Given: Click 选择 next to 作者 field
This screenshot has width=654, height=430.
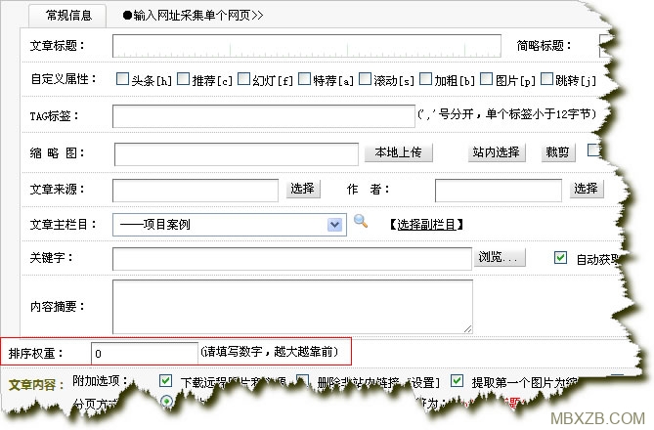Looking at the screenshot, I should (587, 189).
